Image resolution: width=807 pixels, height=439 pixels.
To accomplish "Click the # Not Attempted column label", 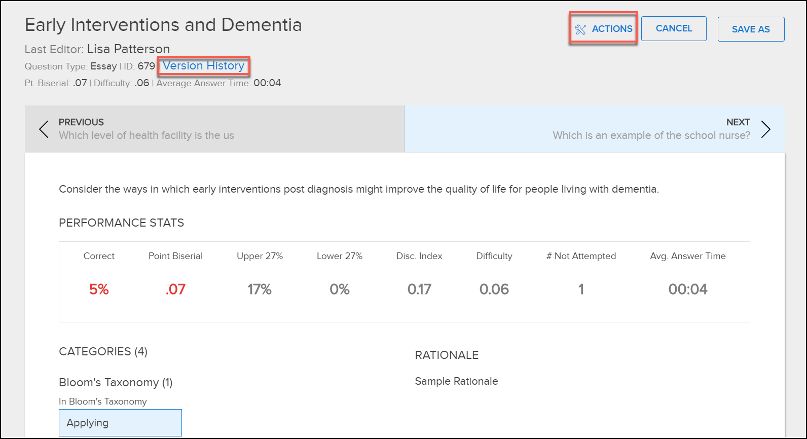I will 581,256.
